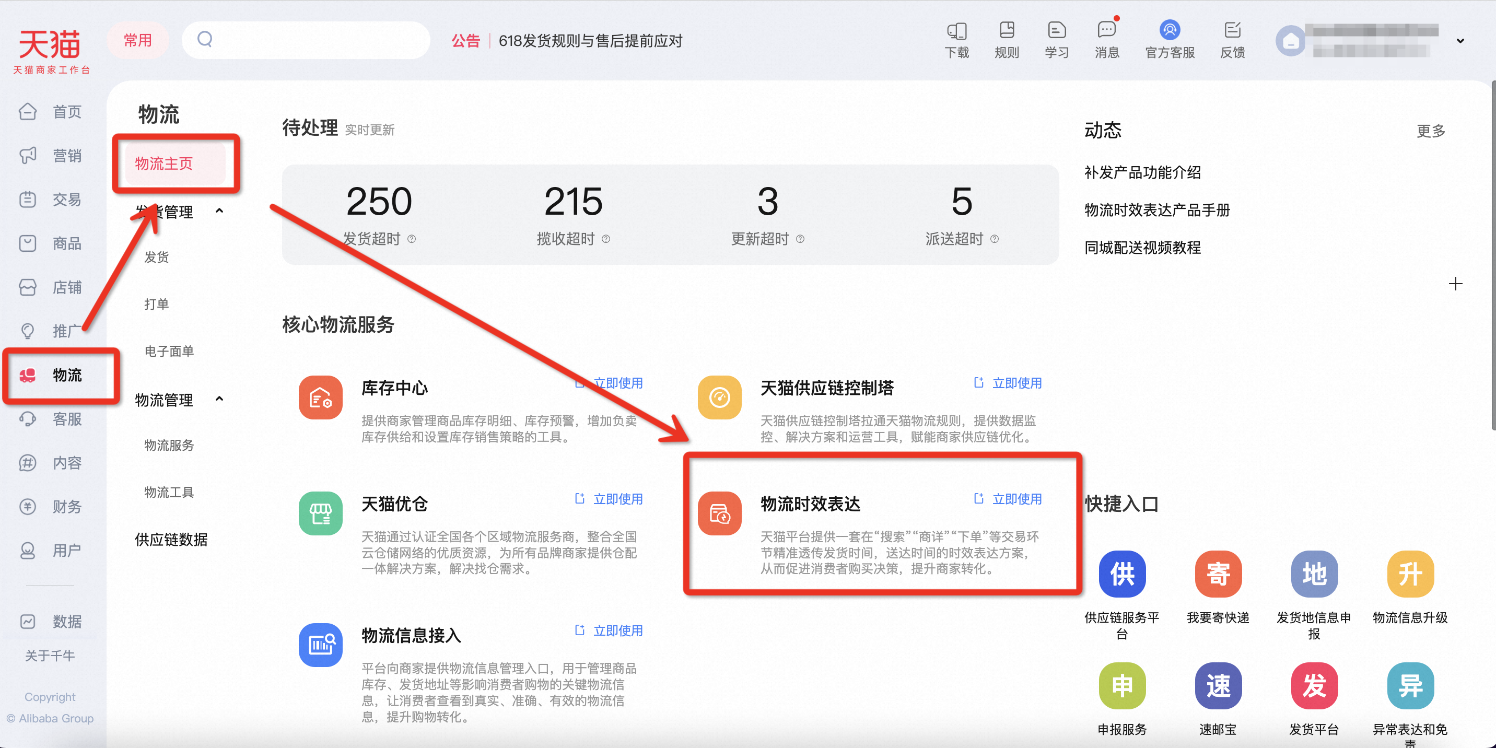
Task: Open 物流信息升级 shortcut icon
Action: coord(1410,574)
